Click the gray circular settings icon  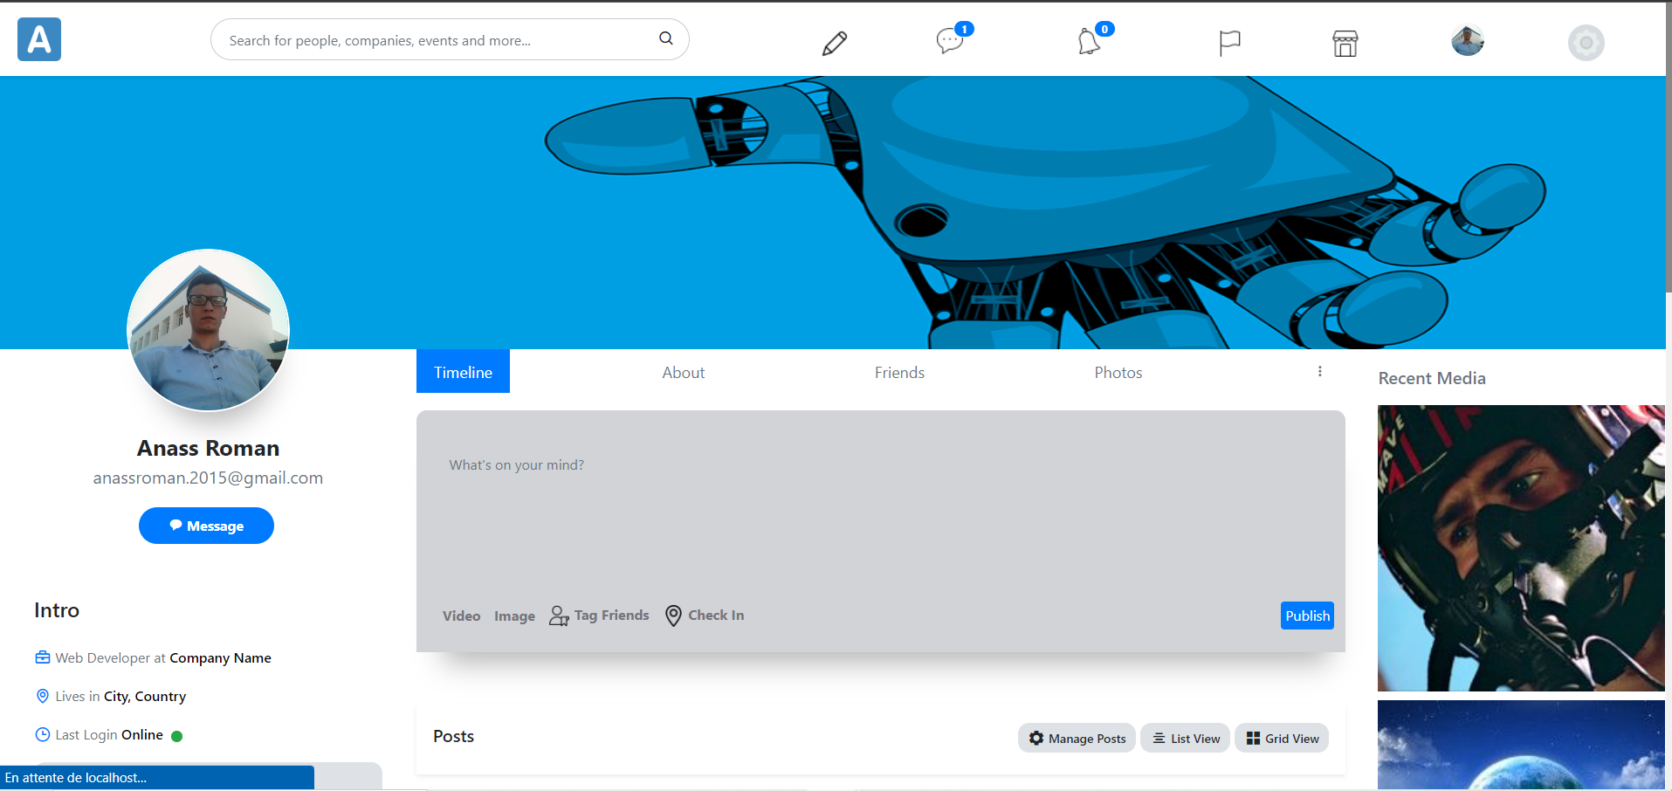coord(1586,43)
